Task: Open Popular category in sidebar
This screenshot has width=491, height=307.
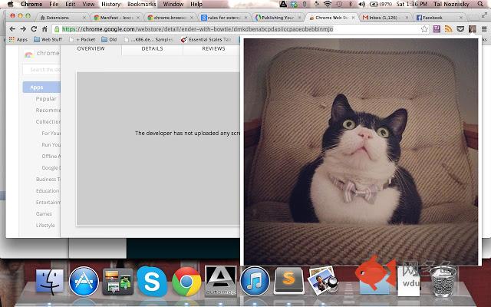Action: (x=46, y=99)
